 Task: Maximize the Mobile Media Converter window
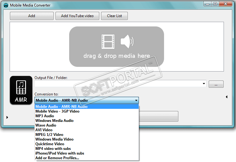tap(215, 4)
